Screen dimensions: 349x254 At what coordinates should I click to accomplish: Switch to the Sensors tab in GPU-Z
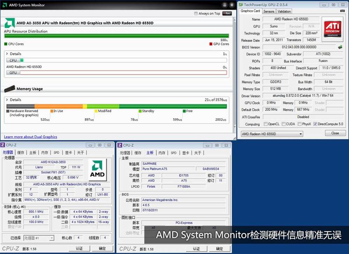click(x=268, y=11)
